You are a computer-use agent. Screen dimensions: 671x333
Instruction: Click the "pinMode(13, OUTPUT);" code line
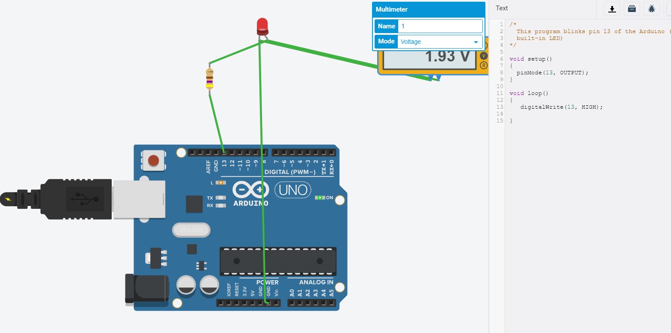click(x=552, y=73)
